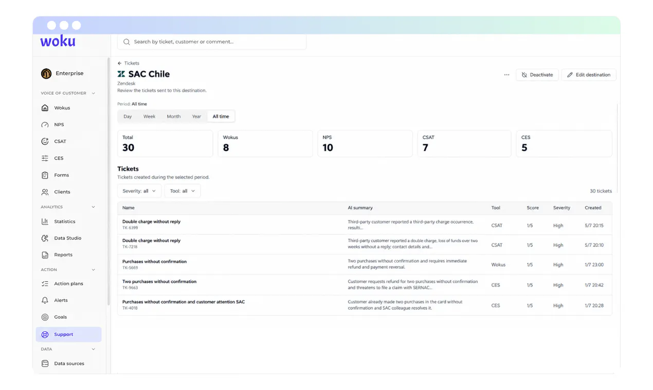Open the NPS gauge icon
Screen dimensions: 653x390
point(45,125)
